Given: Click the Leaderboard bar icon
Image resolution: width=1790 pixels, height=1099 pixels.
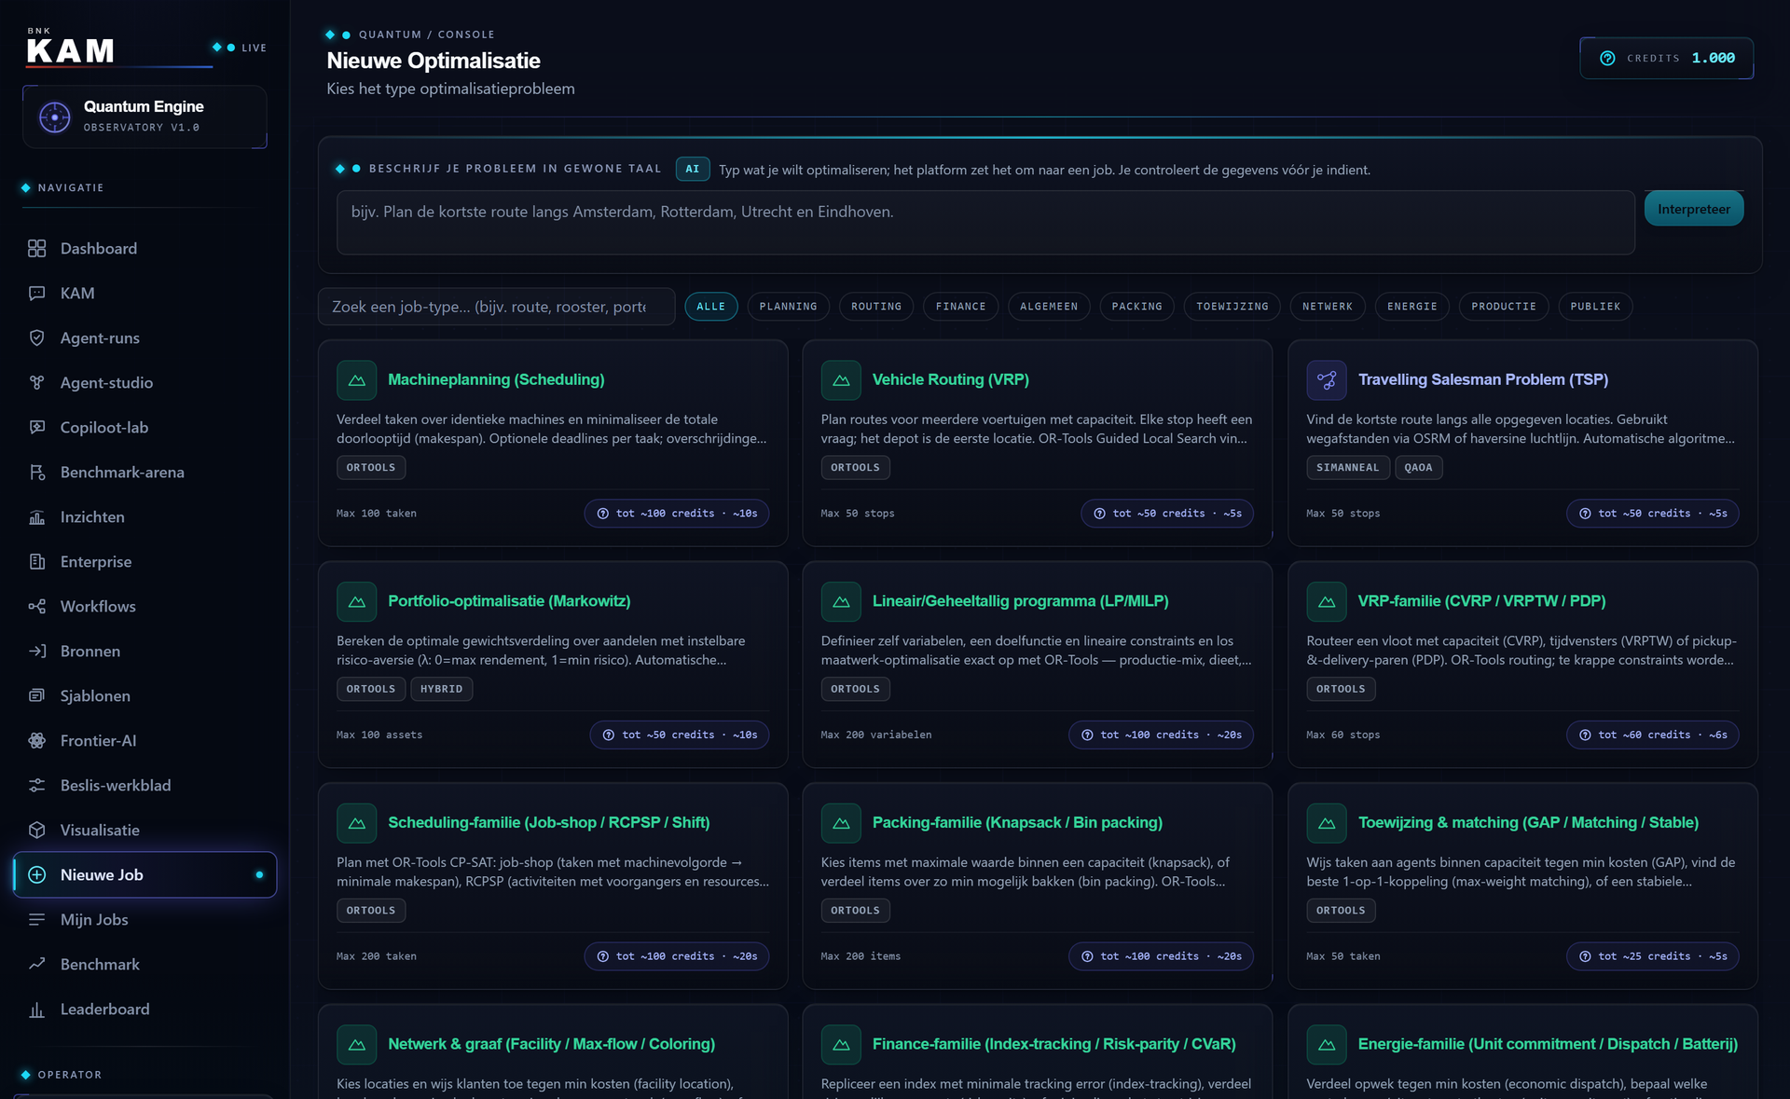Looking at the screenshot, I should click(36, 1009).
